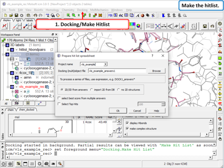Toggle the display Hbonds checkbox
Screen dimensions: 224x168
click(x=127, y=123)
